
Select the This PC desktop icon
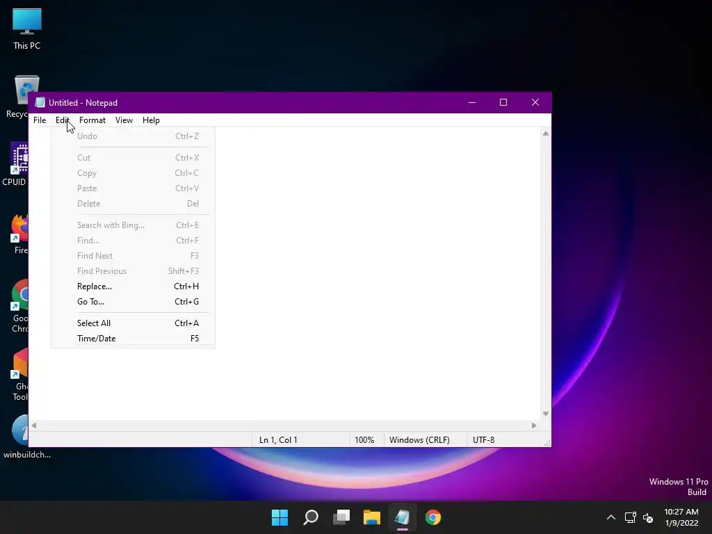pyautogui.click(x=27, y=29)
